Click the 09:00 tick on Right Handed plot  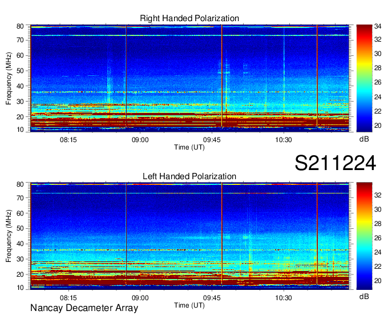coord(140,140)
